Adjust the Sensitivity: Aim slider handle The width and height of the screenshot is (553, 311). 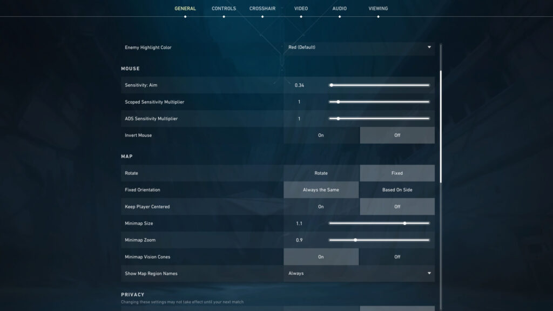click(332, 85)
